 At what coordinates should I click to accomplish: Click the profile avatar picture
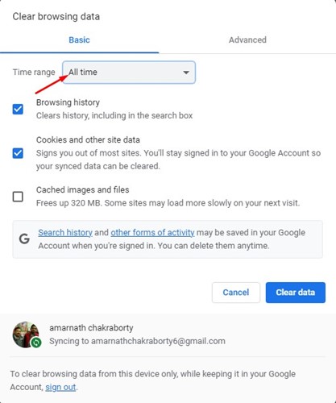click(x=26, y=334)
